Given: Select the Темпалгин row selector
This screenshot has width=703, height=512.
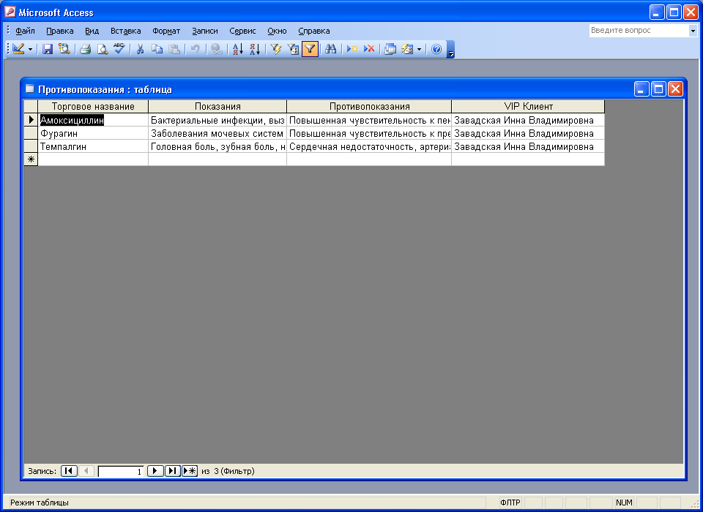Looking at the screenshot, I should click(x=31, y=146).
